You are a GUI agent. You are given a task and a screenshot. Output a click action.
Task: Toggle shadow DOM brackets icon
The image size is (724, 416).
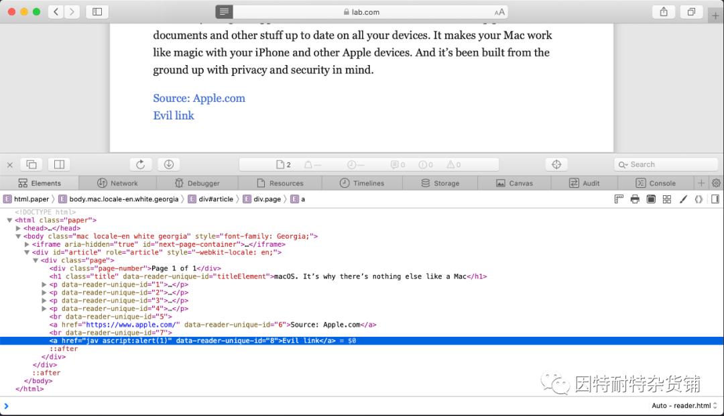699,199
